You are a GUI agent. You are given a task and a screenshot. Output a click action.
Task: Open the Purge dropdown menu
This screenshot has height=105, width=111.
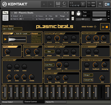[x=64, y=16]
